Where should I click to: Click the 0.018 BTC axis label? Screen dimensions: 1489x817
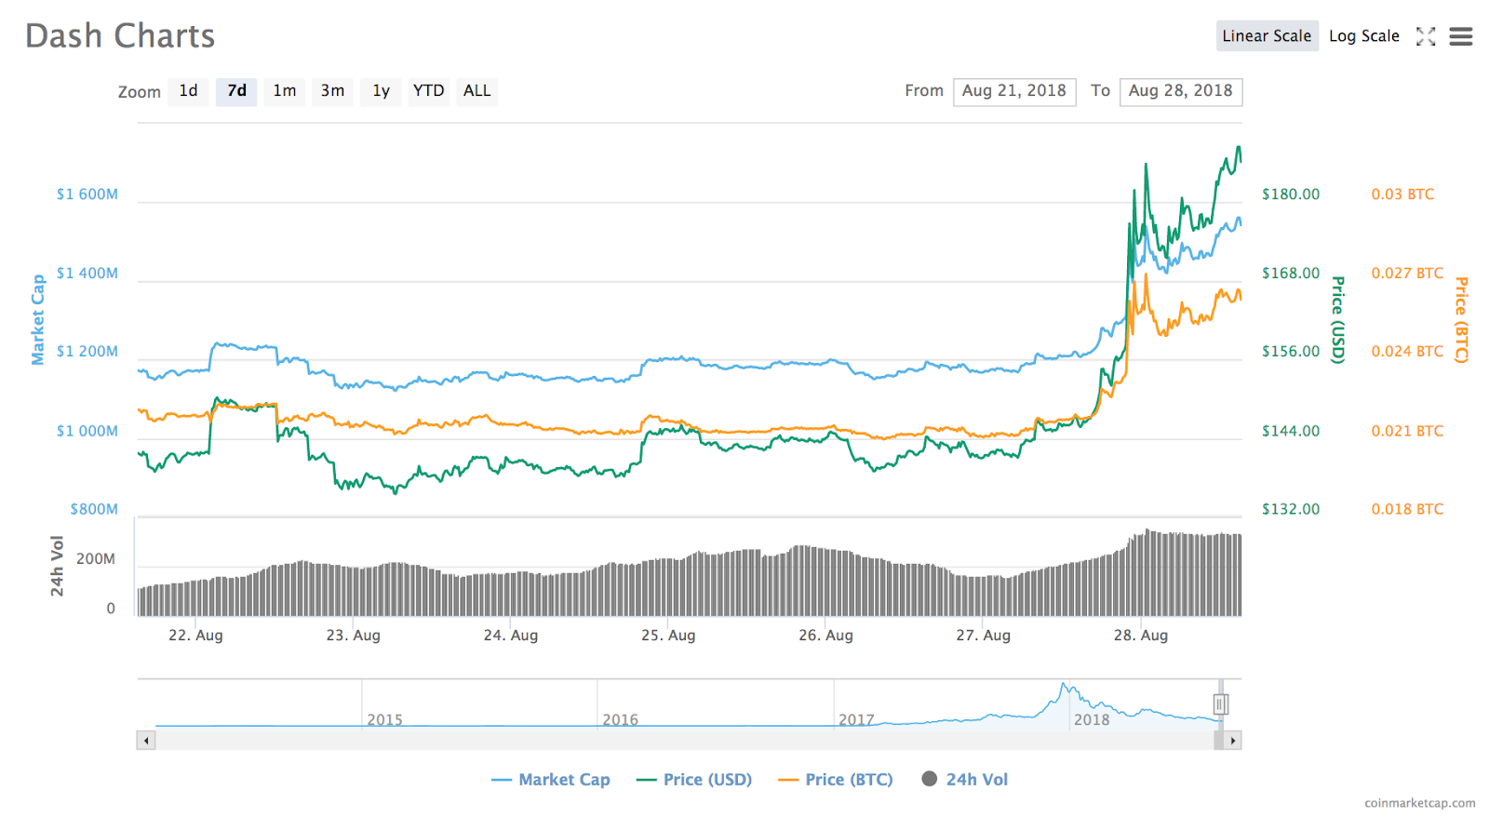click(1407, 509)
